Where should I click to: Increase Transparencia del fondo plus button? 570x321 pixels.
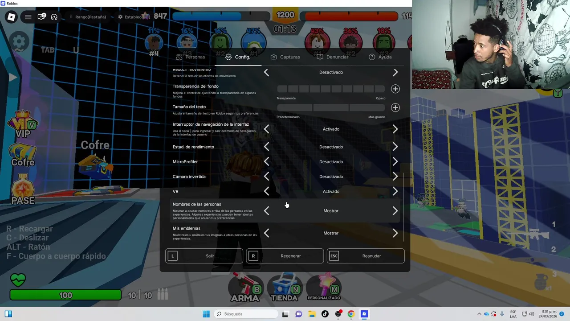point(395,89)
